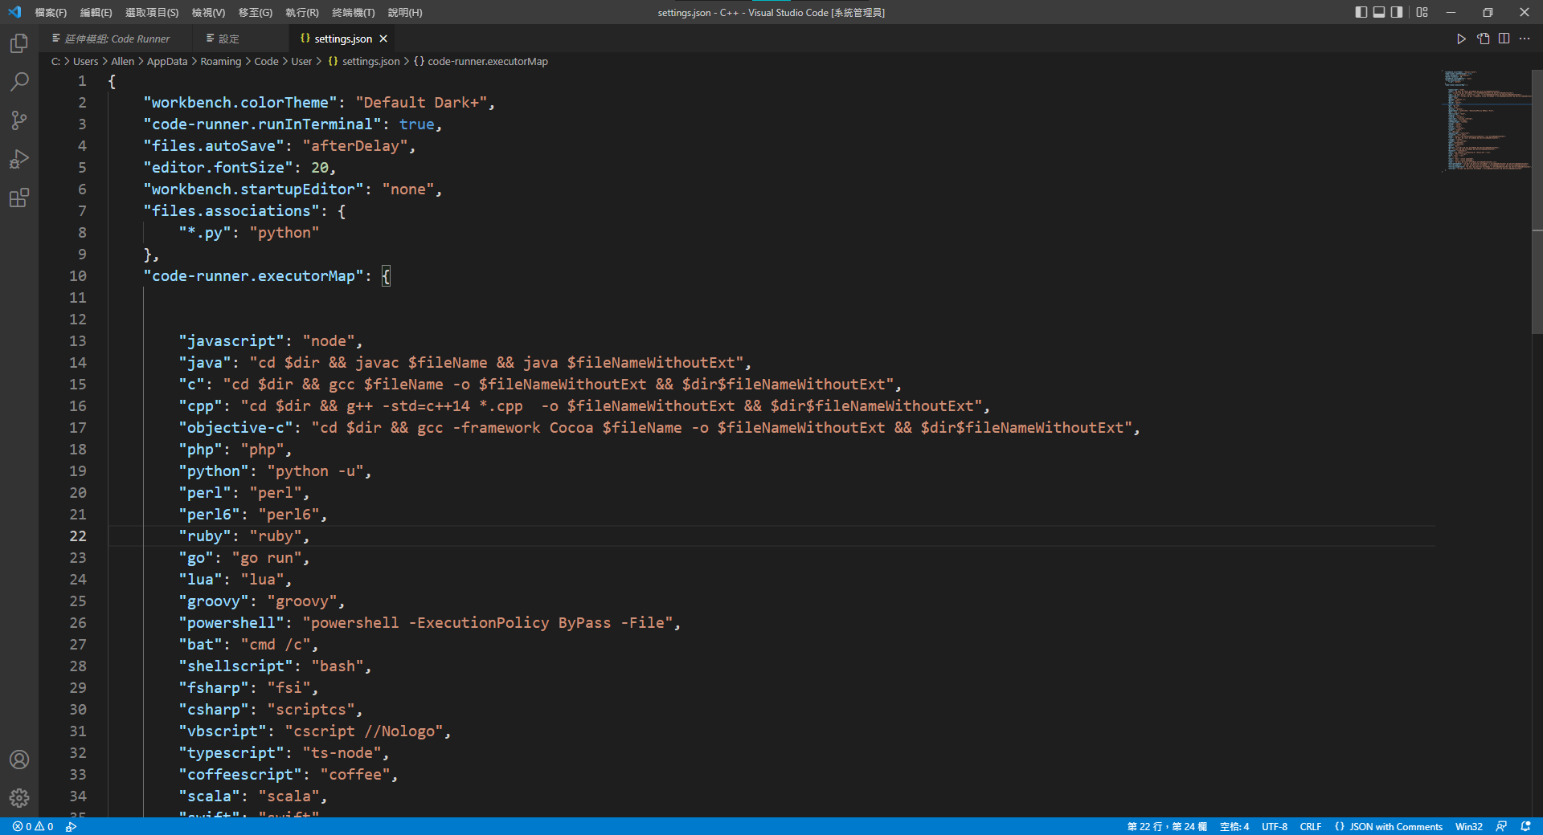Split the editor to the right

coord(1504,39)
